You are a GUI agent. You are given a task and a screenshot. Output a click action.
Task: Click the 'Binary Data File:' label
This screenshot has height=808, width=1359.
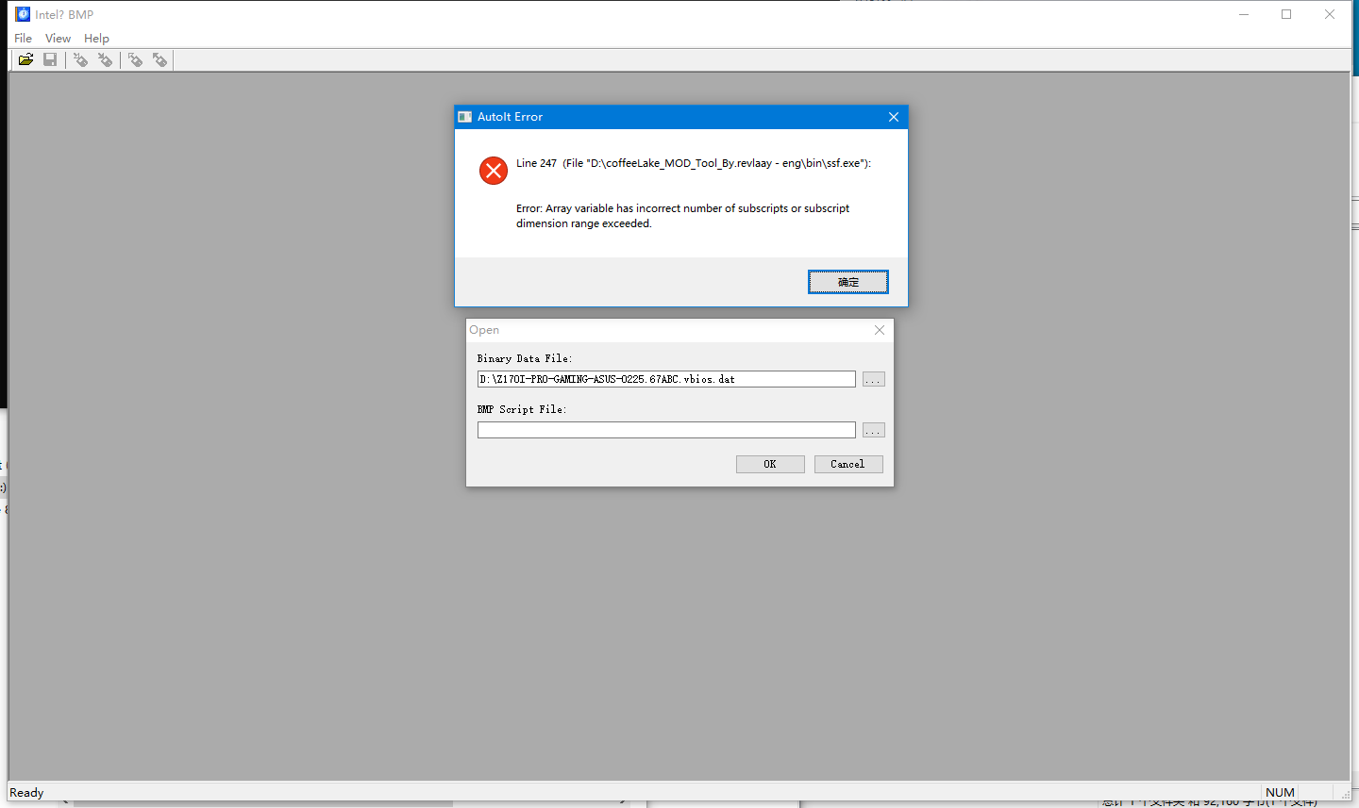tap(525, 358)
